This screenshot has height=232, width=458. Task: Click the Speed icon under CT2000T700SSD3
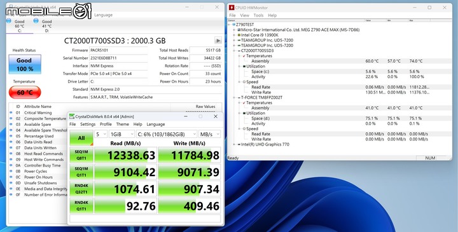click(x=244, y=82)
